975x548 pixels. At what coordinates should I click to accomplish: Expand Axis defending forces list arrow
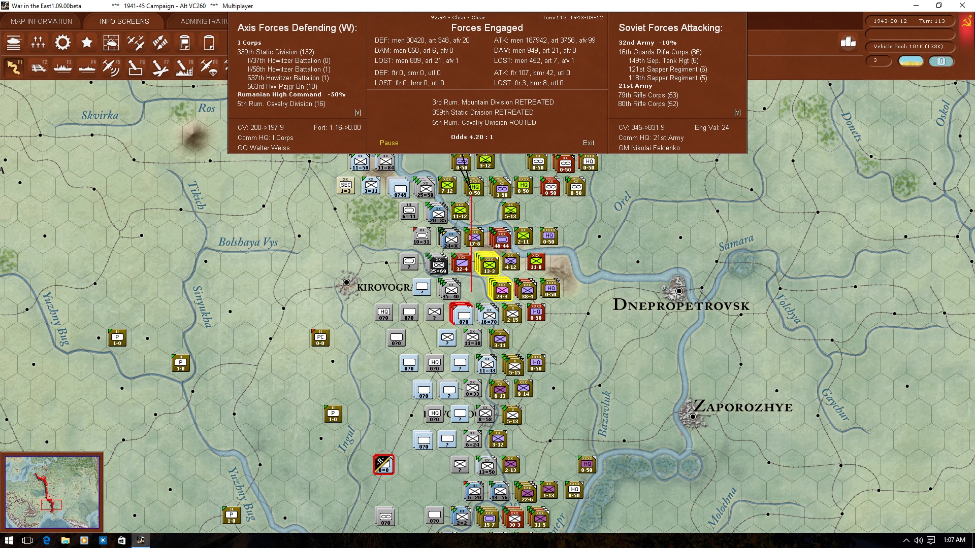[x=357, y=113]
